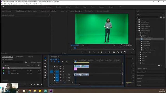Image resolution: width=166 pixels, height=93 pixels.
Task: Select the Type tool
Action: [x=45, y=78]
